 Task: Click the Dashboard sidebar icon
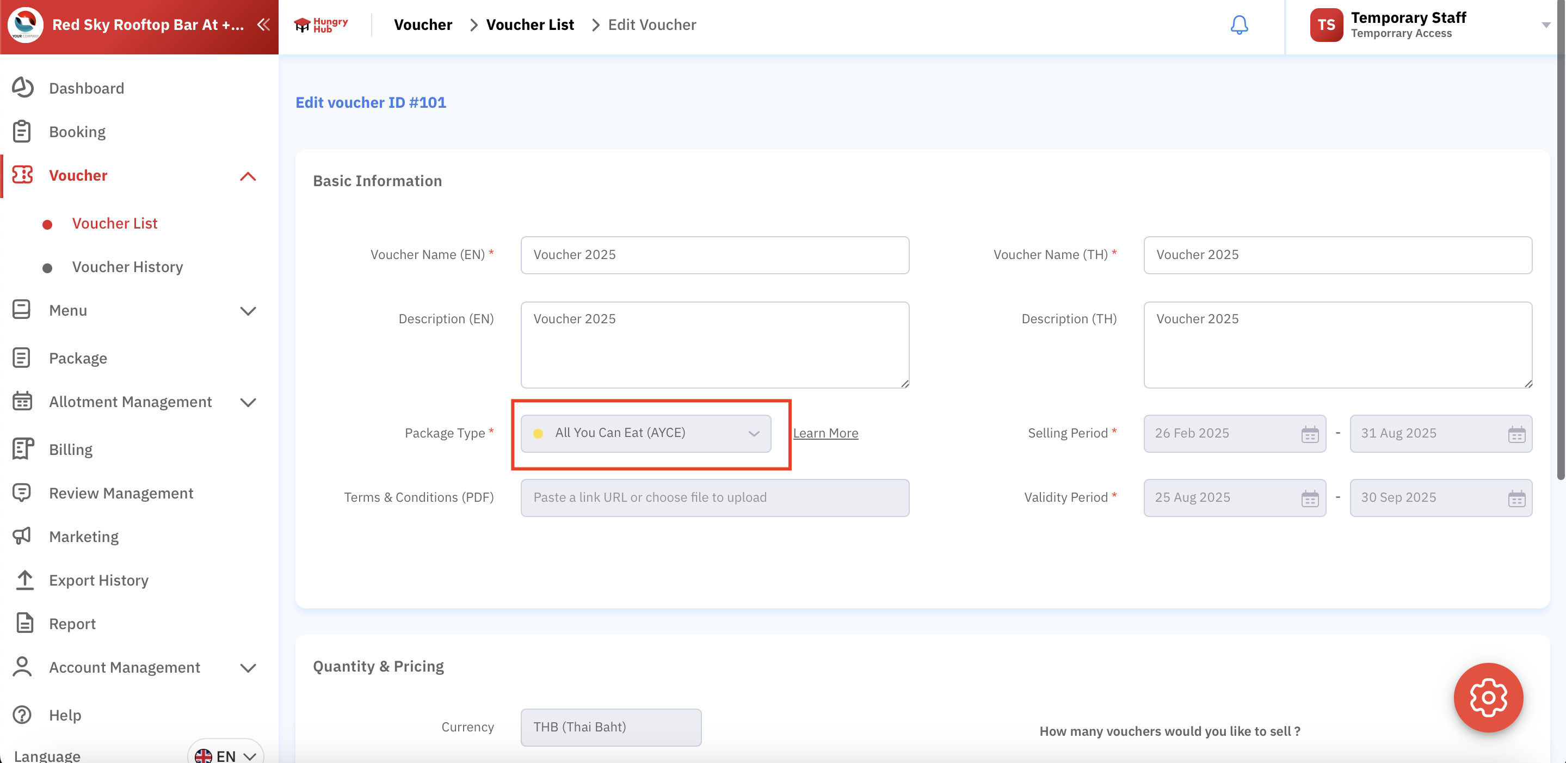click(22, 88)
